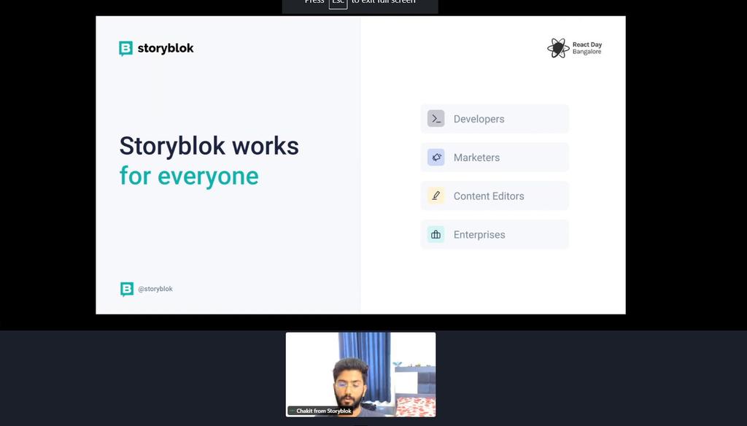Click the Developers terminal icon

[x=436, y=119]
